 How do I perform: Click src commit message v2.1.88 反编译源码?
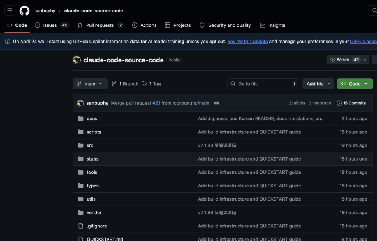click(216, 145)
